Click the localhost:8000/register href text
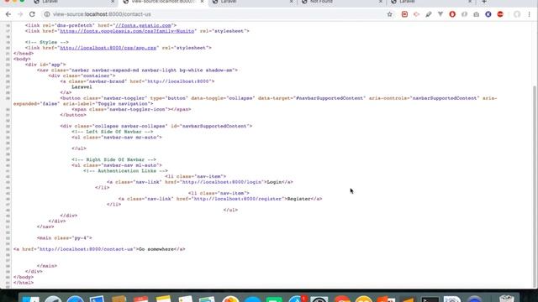The height and width of the screenshot is (302, 538). tap(237, 199)
